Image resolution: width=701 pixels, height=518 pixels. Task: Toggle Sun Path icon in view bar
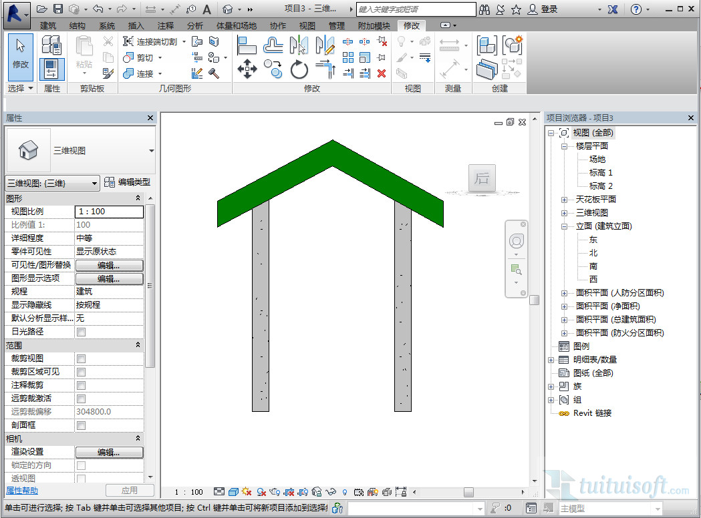pos(247,492)
